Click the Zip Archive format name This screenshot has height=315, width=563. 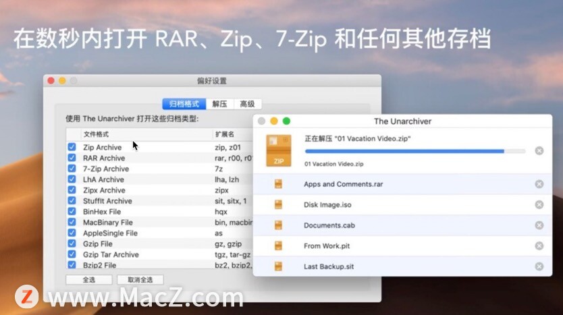click(103, 148)
